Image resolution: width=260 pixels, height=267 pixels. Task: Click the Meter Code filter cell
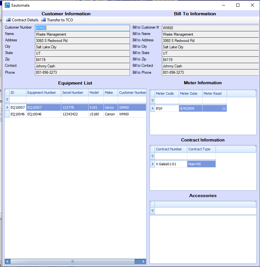tap(167, 100)
